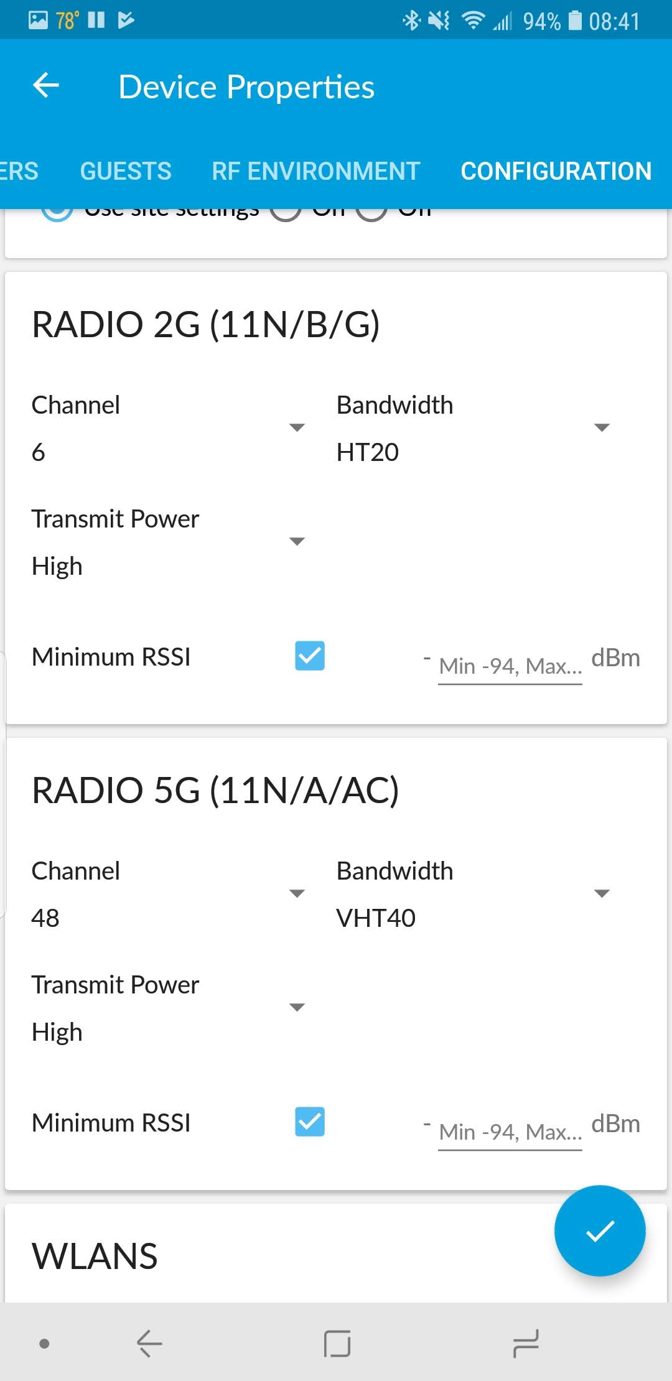The width and height of the screenshot is (672, 1381).
Task: Open the 2G Bandwidth HT20 dropdown
Action: click(x=601, y=427)
